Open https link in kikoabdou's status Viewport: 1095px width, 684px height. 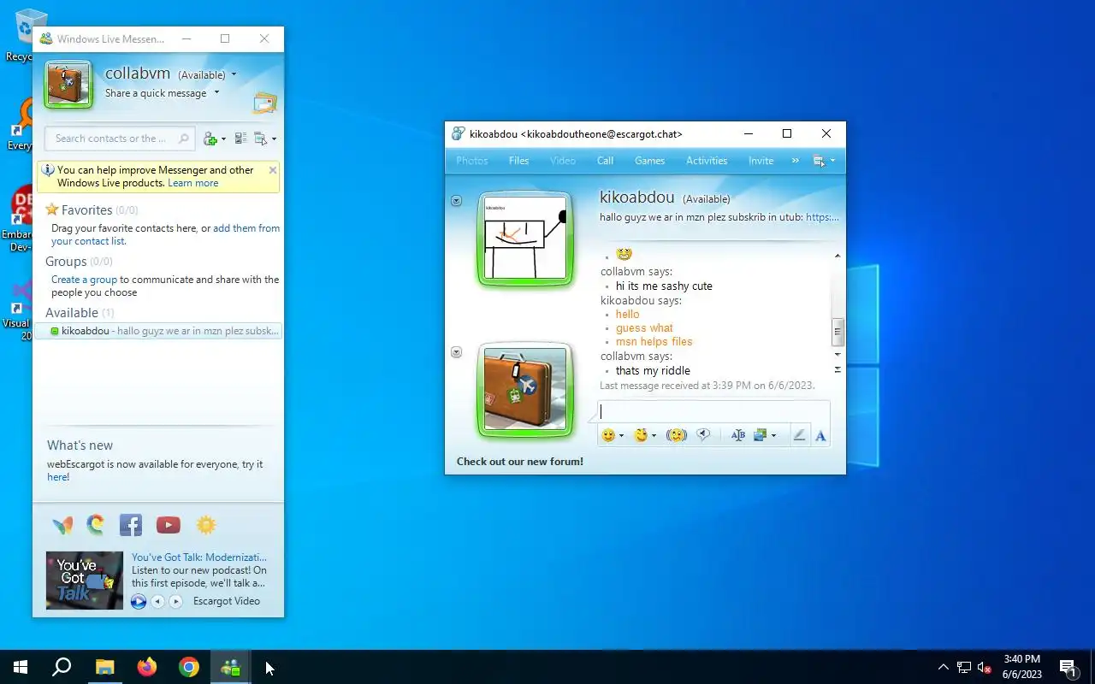[822, 217]
